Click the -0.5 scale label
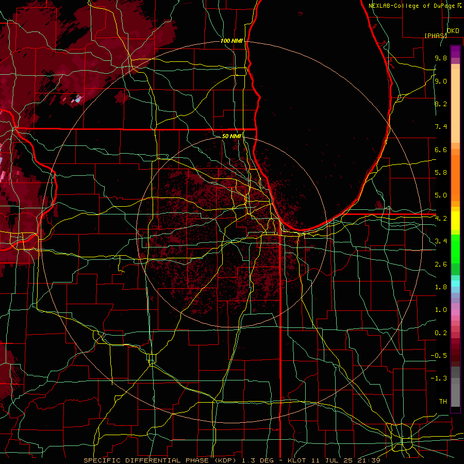Viewport: 464px width, 464px height. (439, 356)
